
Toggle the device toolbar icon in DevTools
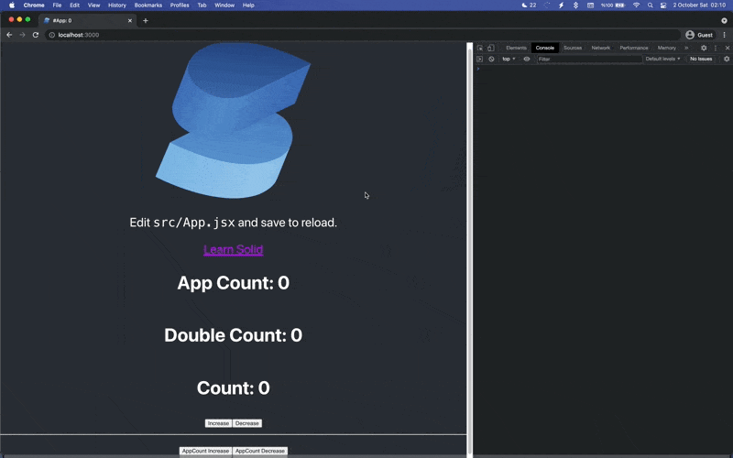click(x=490, y=48)
